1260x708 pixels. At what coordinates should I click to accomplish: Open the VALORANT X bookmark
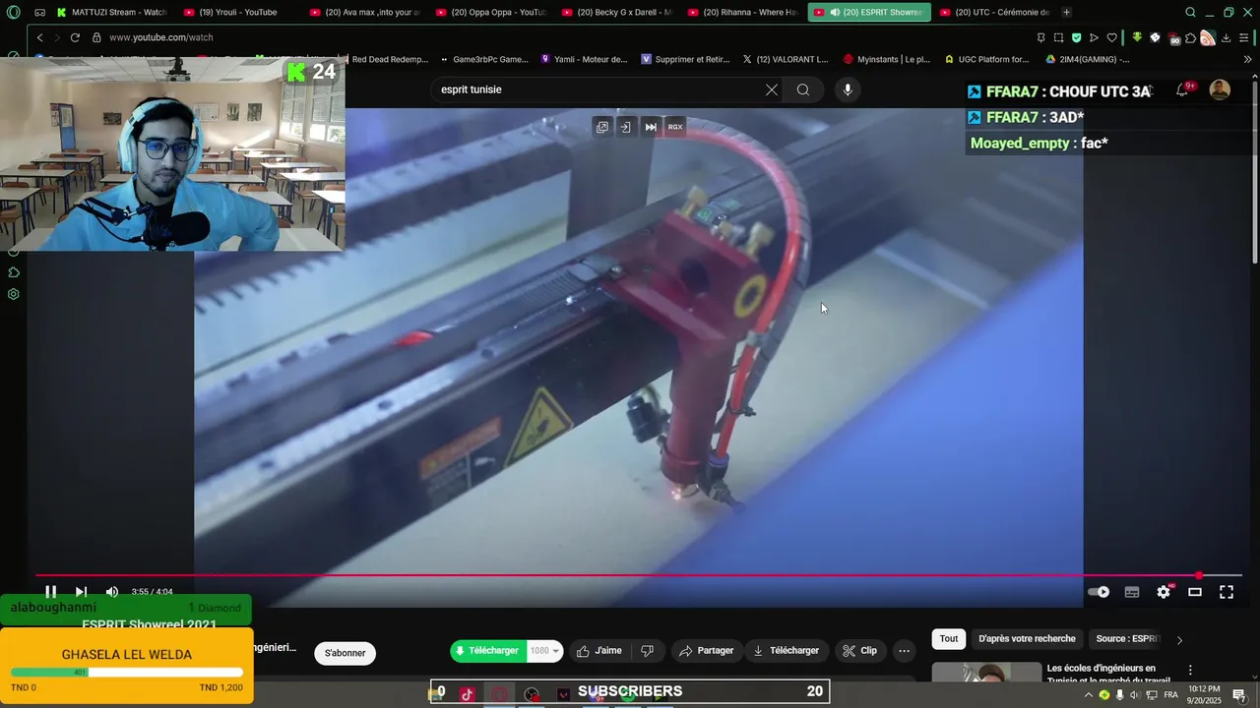[x=786, y=59]
